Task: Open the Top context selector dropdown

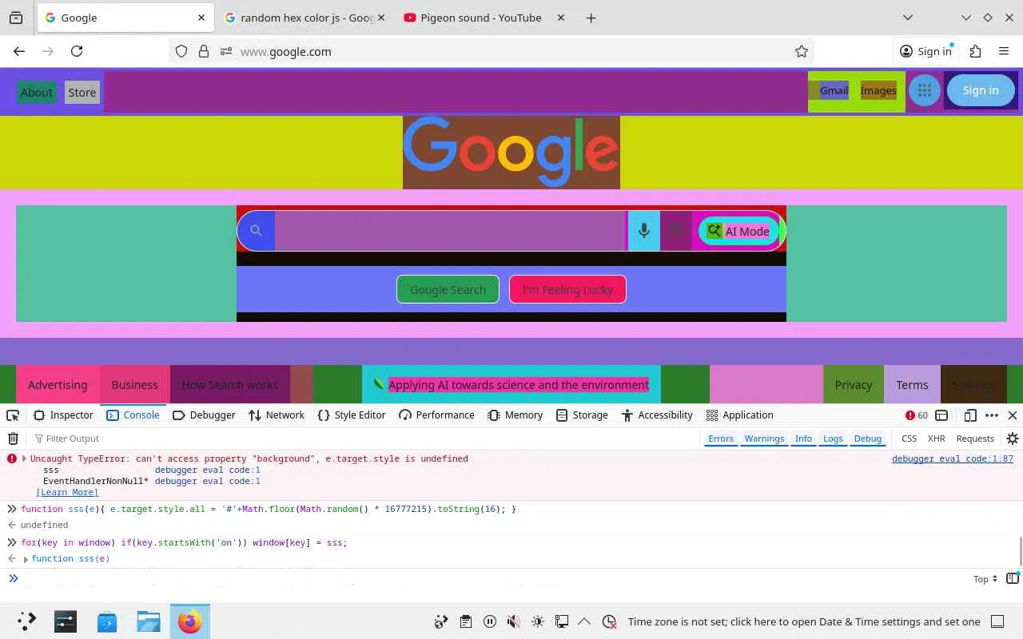Action: 985,579
